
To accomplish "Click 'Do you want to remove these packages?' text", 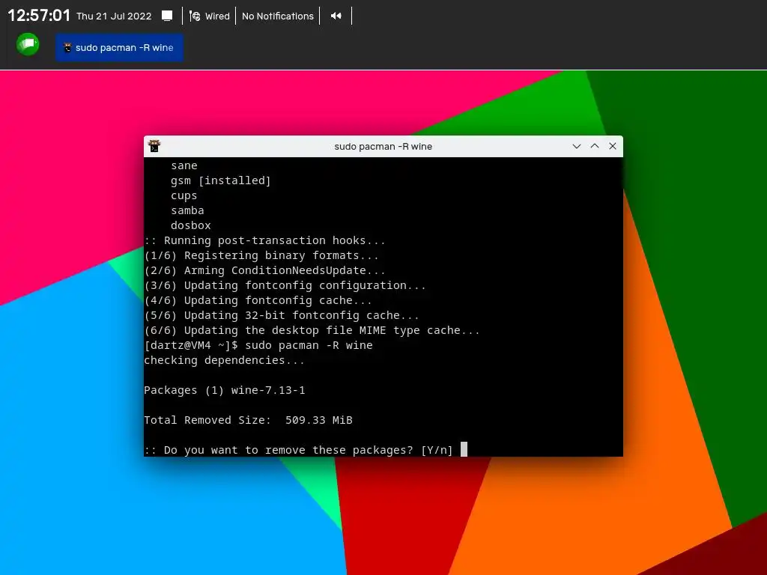I will click(x=288, y=450).
